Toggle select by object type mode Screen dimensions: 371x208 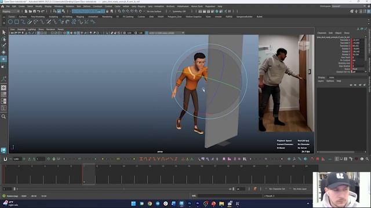(59, 12)
